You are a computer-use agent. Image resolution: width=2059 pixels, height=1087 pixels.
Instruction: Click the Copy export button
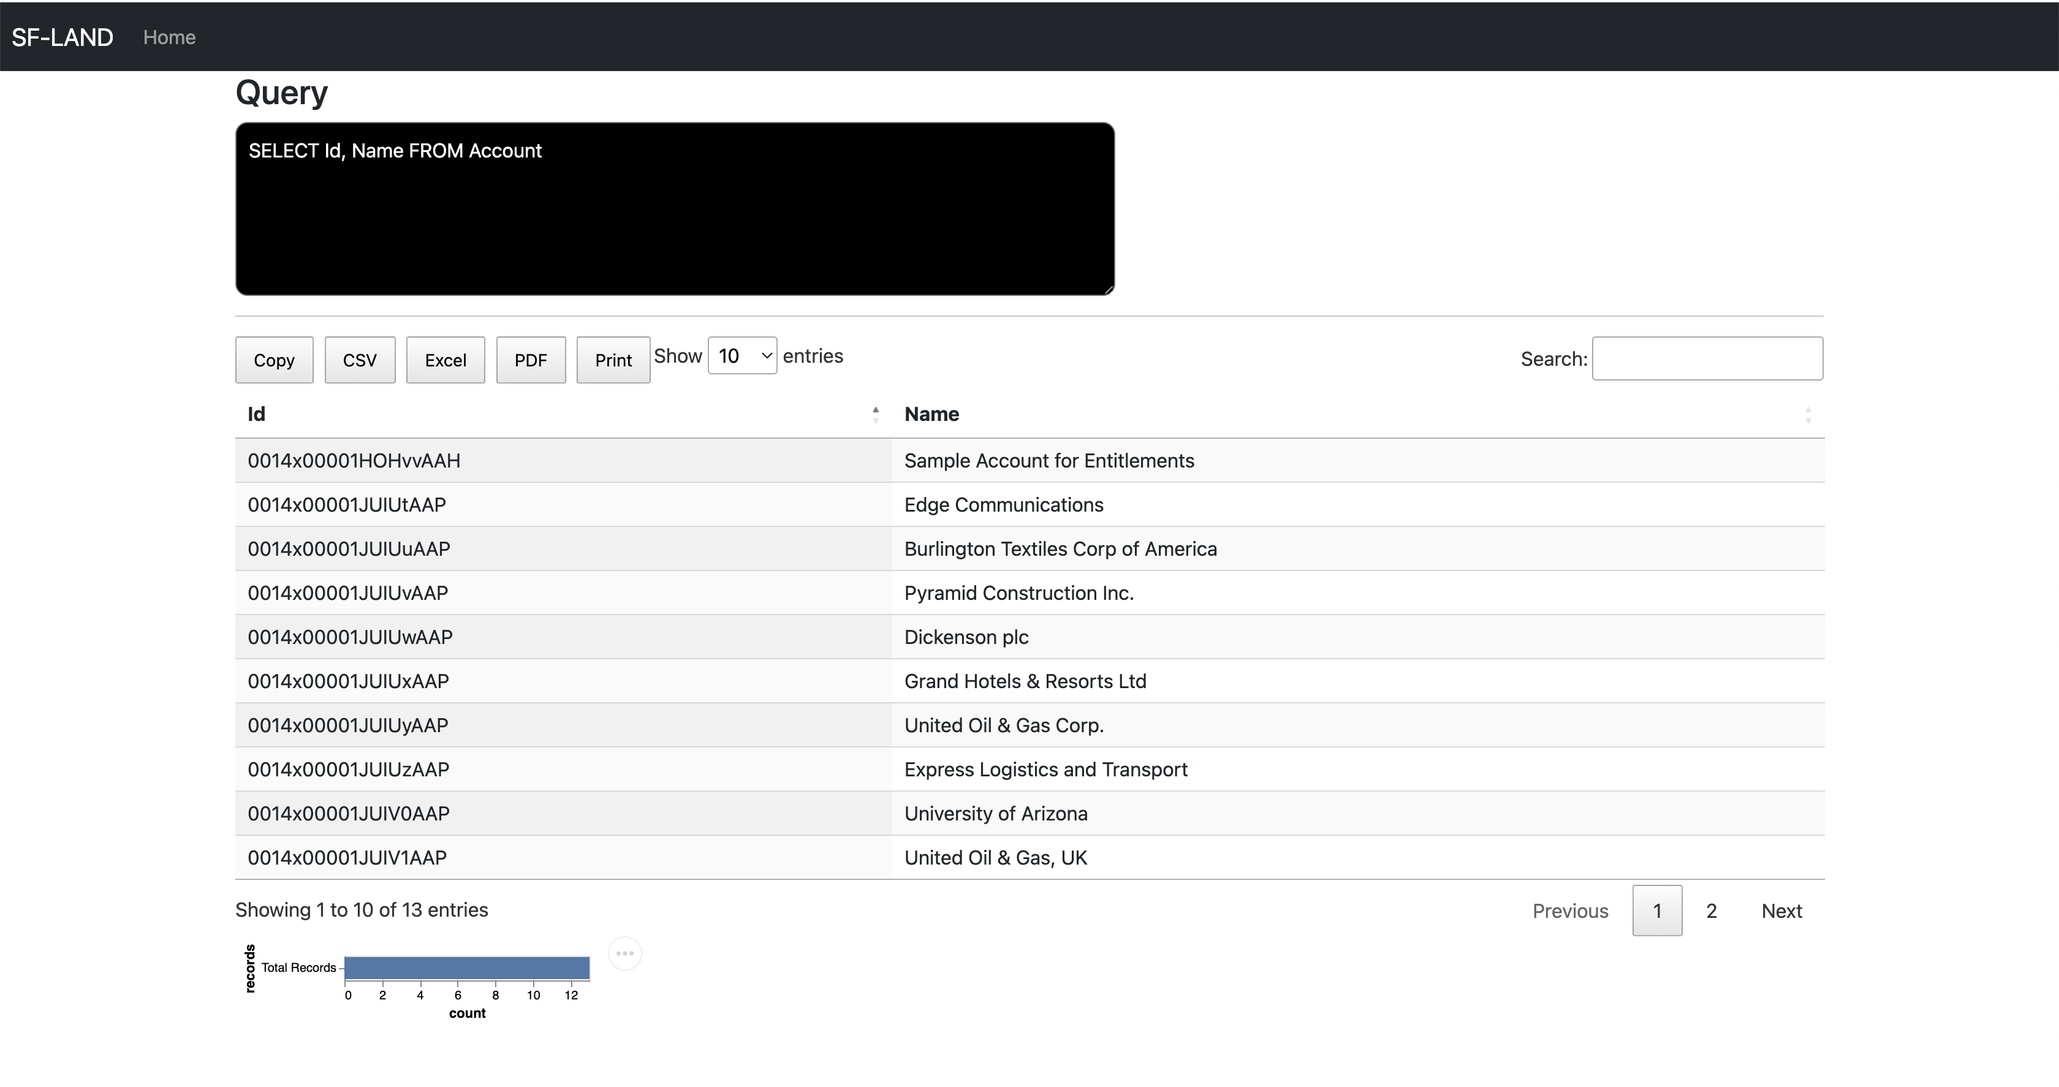tap(274, 360)
